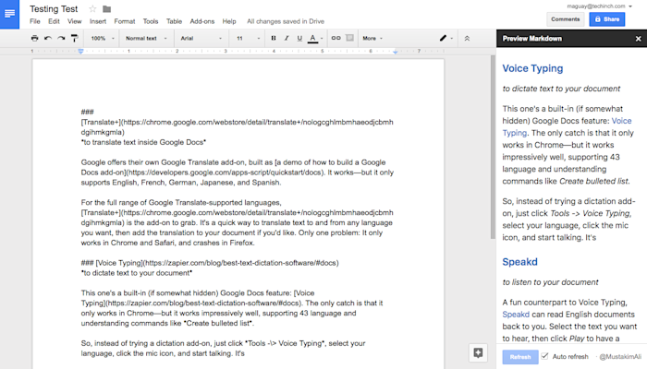The height and width of the screenshot is (369, 647).
Task: Open Normal text style dropdown
Action: [x=146, y=39]
